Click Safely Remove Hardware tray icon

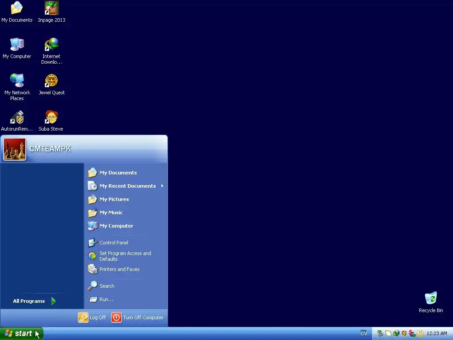tap(380, 333)
